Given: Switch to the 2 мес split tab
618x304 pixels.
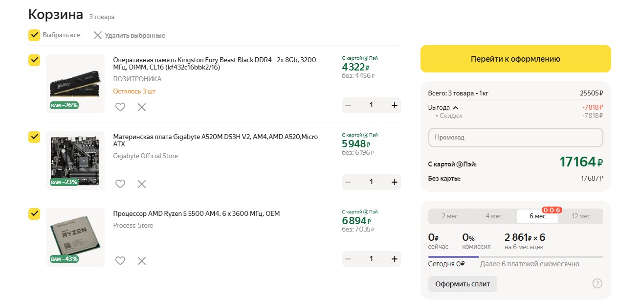Looking at the screenshot, I should (x=450, y=216).
